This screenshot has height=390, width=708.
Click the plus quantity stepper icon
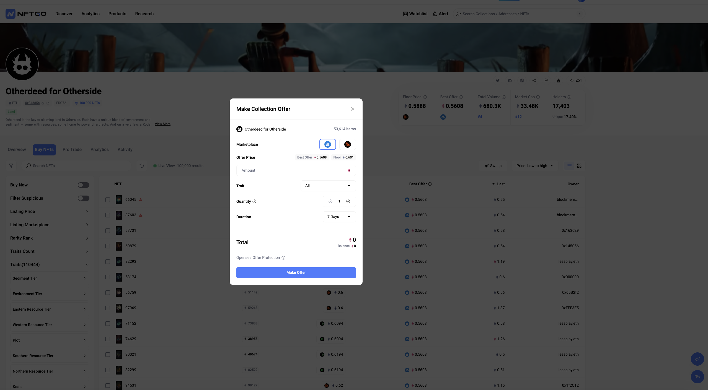(348, 201)
